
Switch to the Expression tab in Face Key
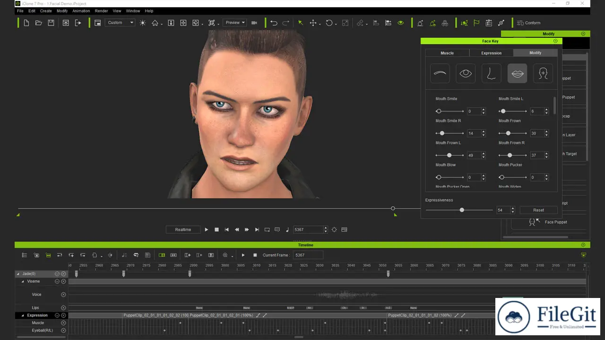point(491,53)
